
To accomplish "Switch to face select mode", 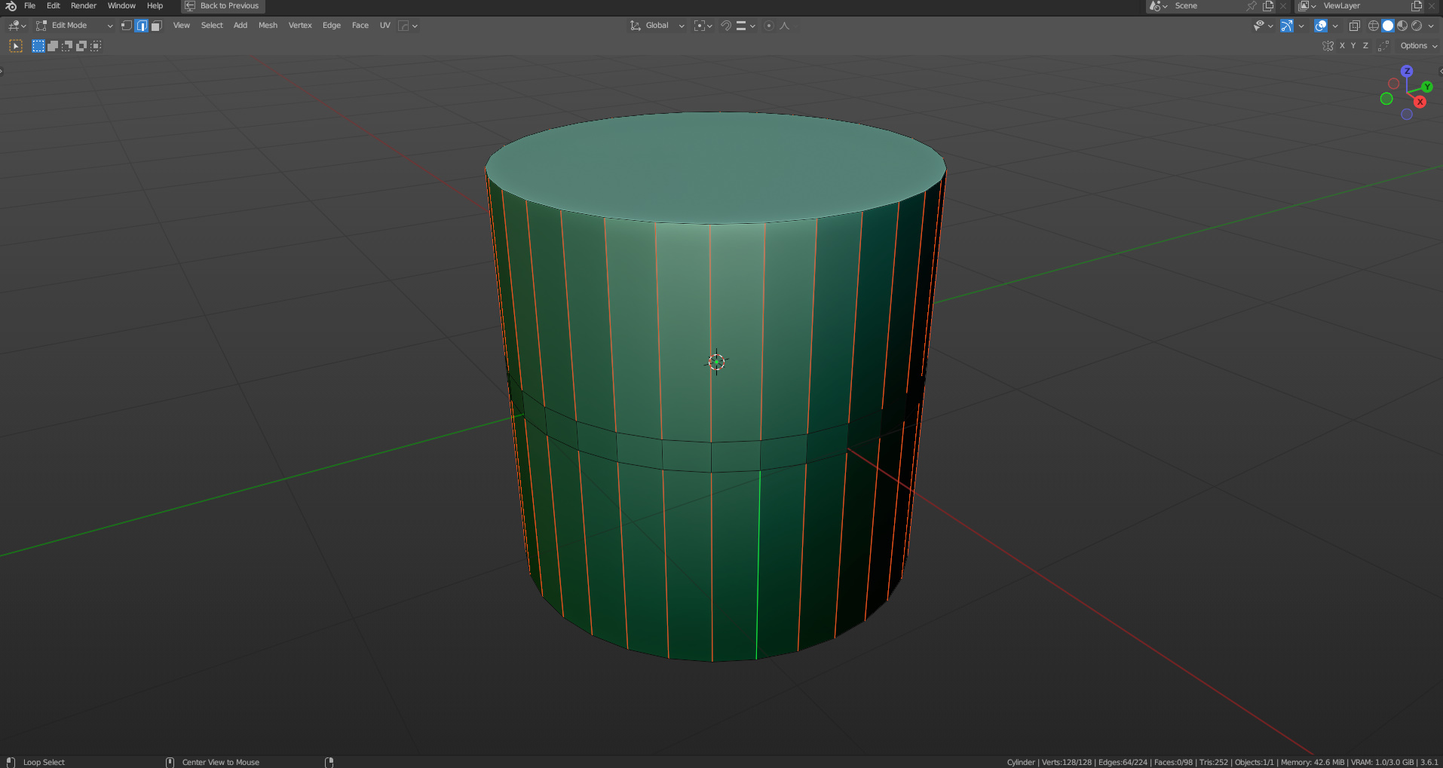I will click(x=156, y=26).
